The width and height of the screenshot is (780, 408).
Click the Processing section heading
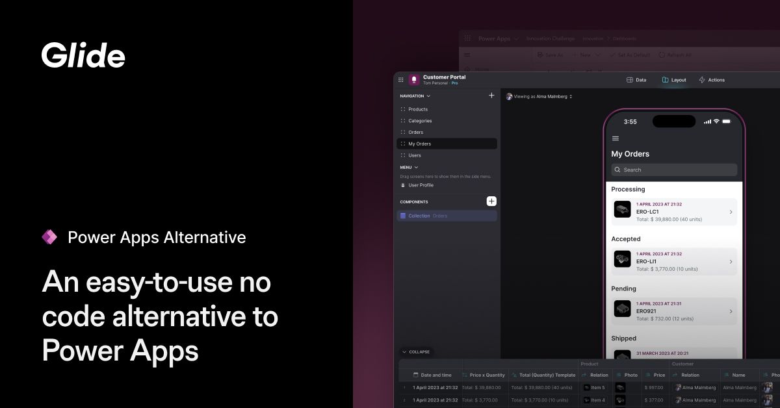click(628, 189)
